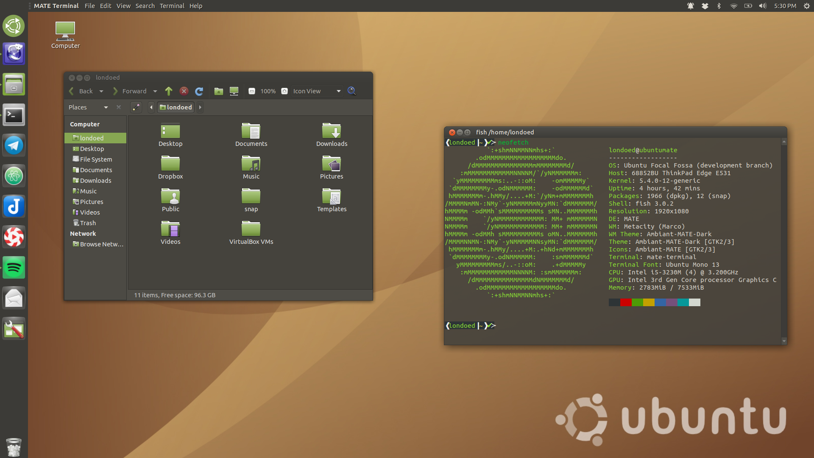Toggle network status via Wi-Fi indicator
The width and height of the screenshot is (814, 458).
[x=733, y=6]
